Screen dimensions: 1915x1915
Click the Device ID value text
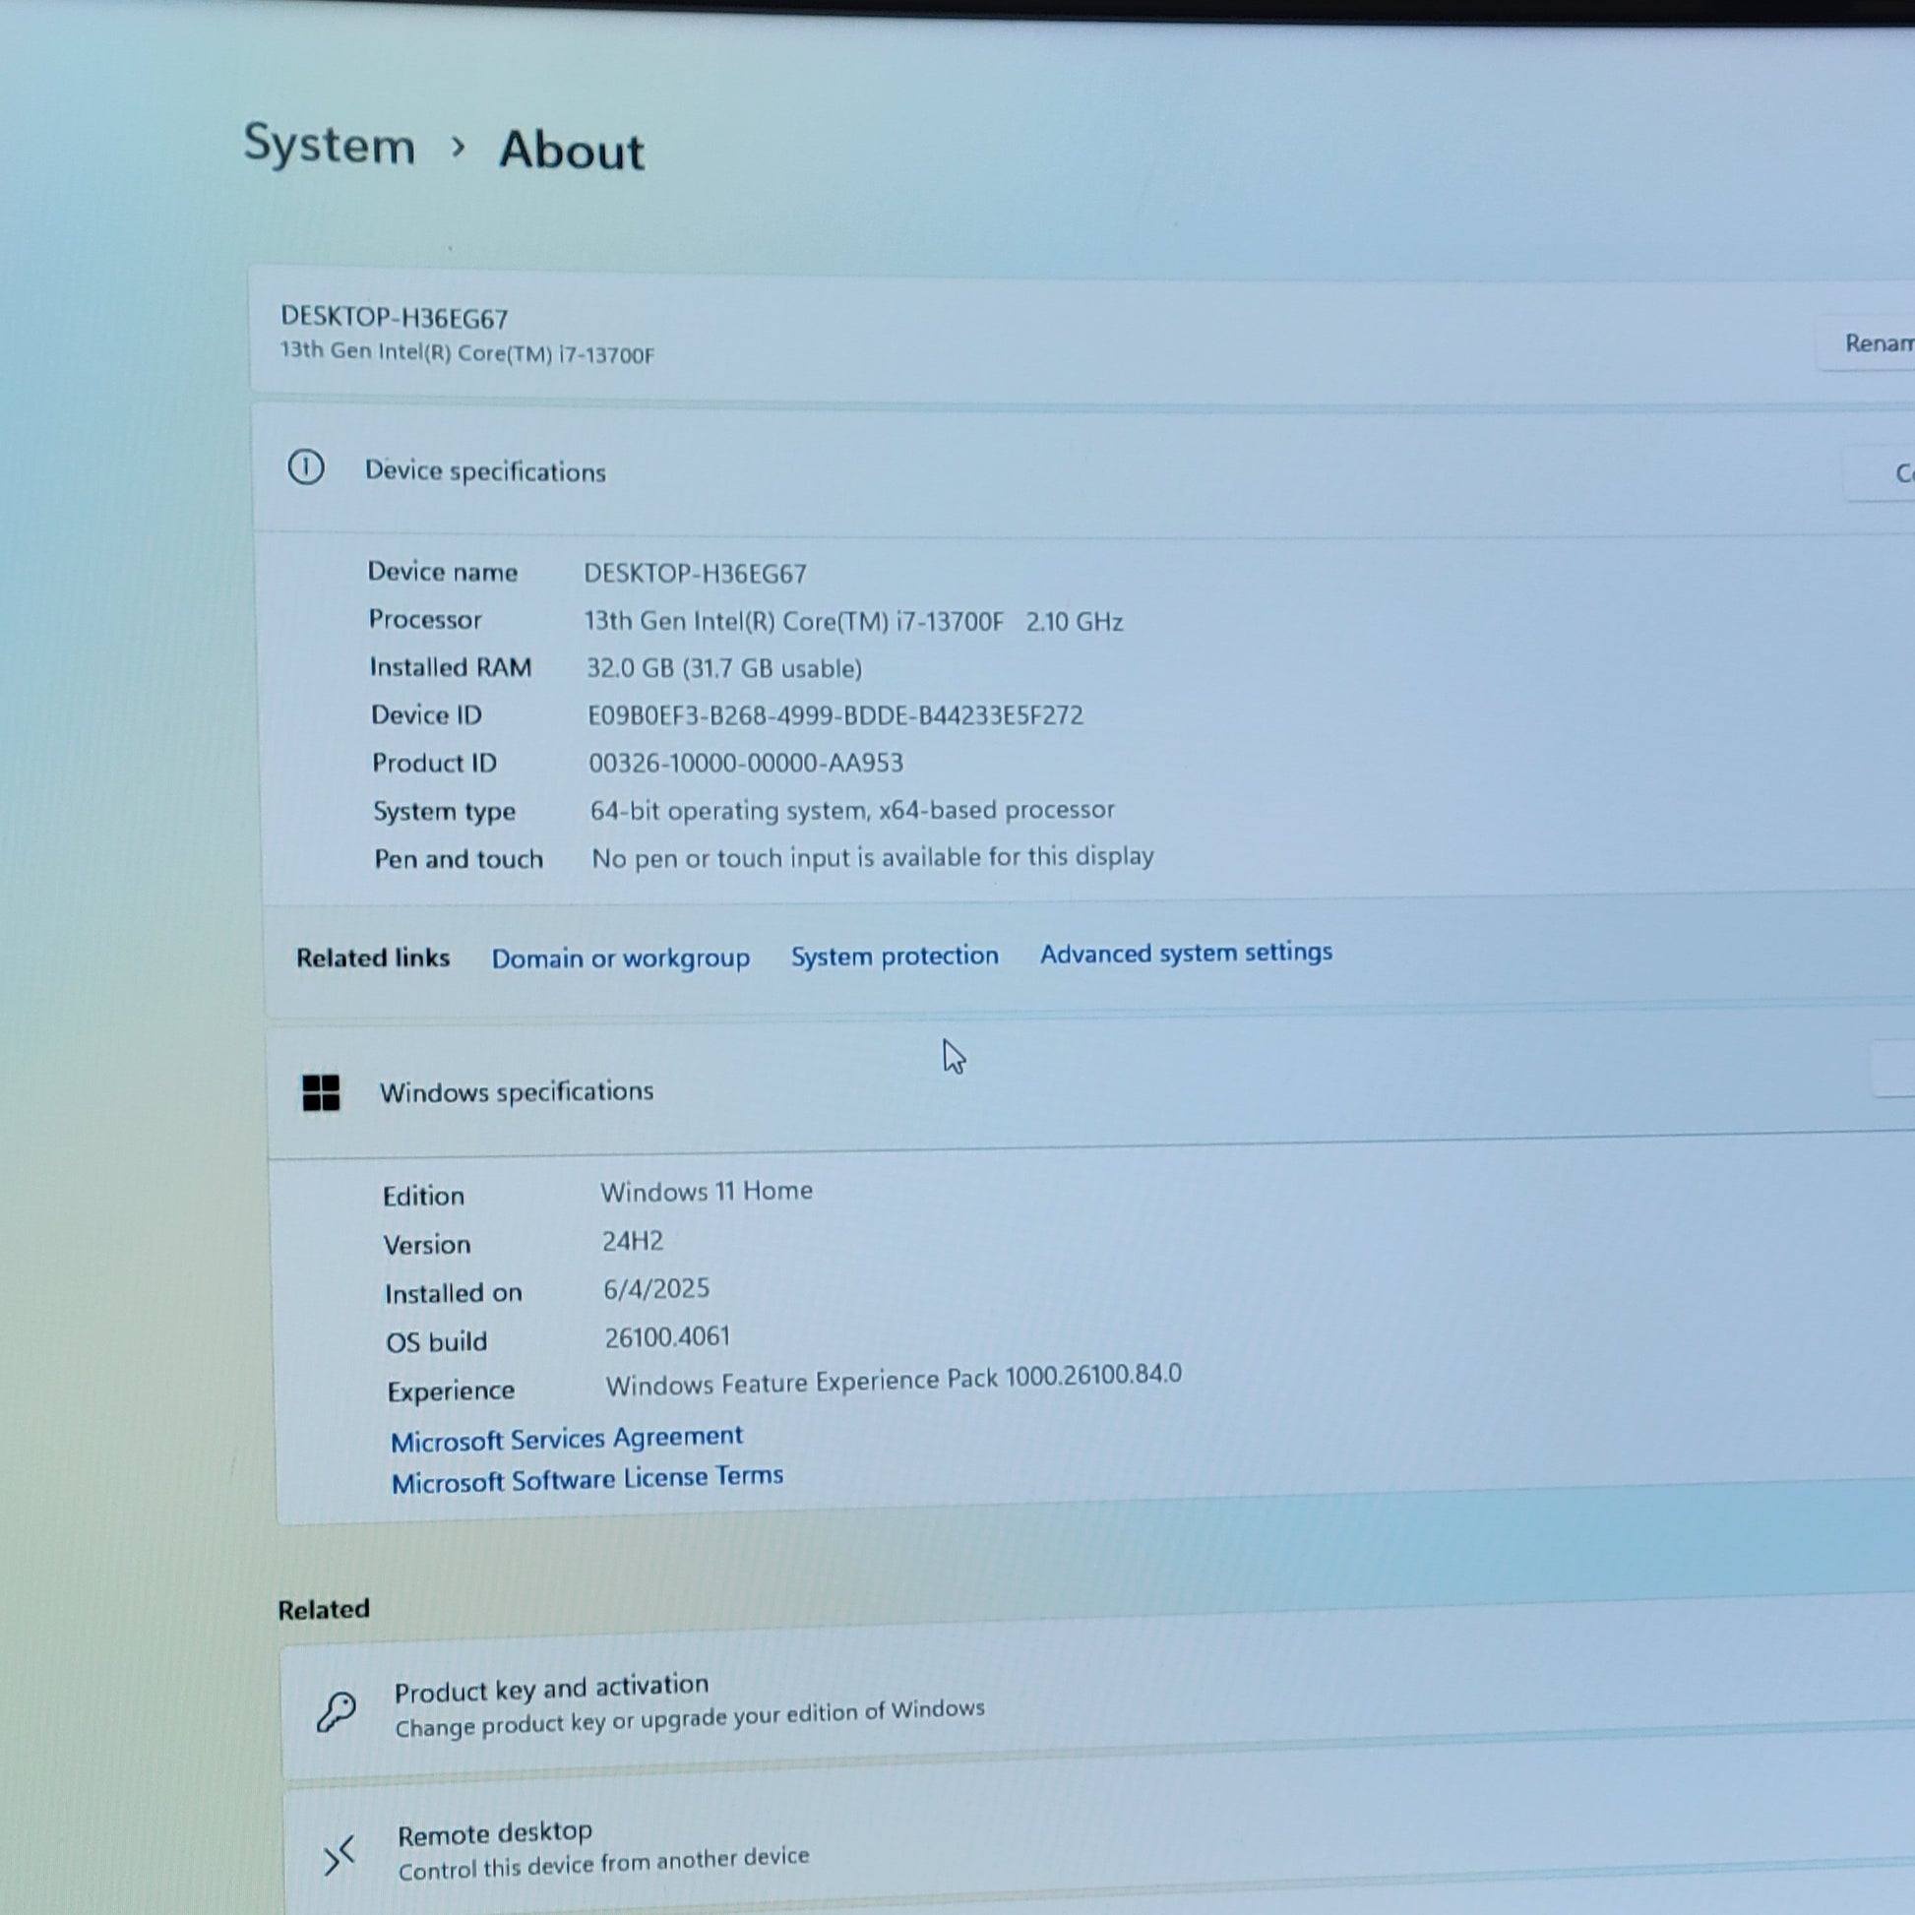[834, 715]
